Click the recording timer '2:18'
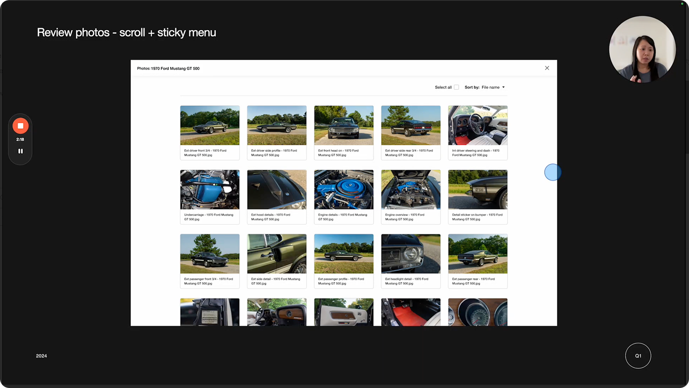Screen dimensions: 689x388 20,139
